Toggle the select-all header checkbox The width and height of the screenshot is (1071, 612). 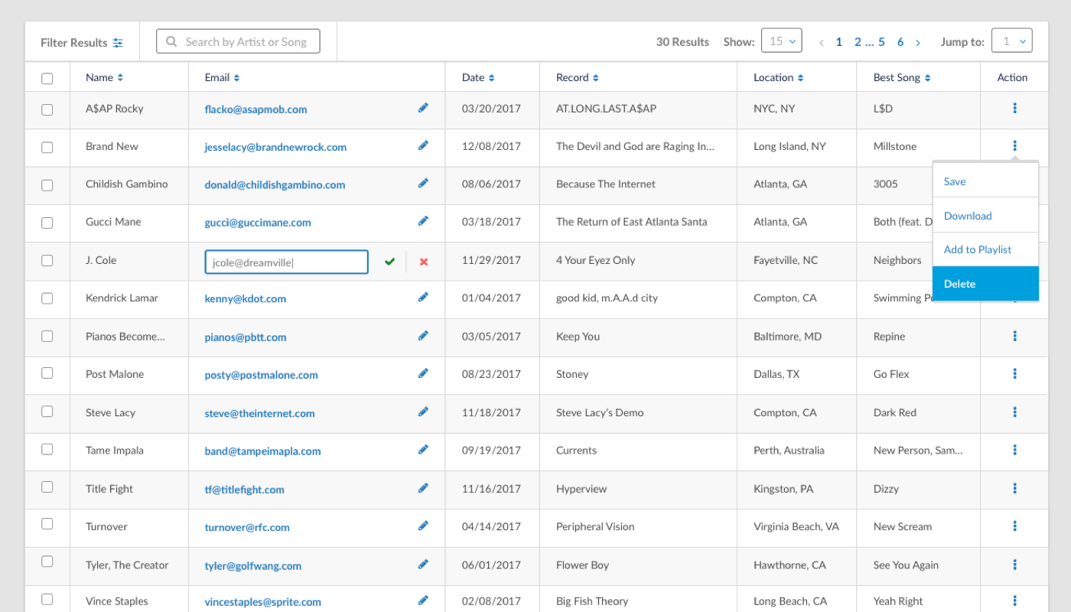pos(47,78)
